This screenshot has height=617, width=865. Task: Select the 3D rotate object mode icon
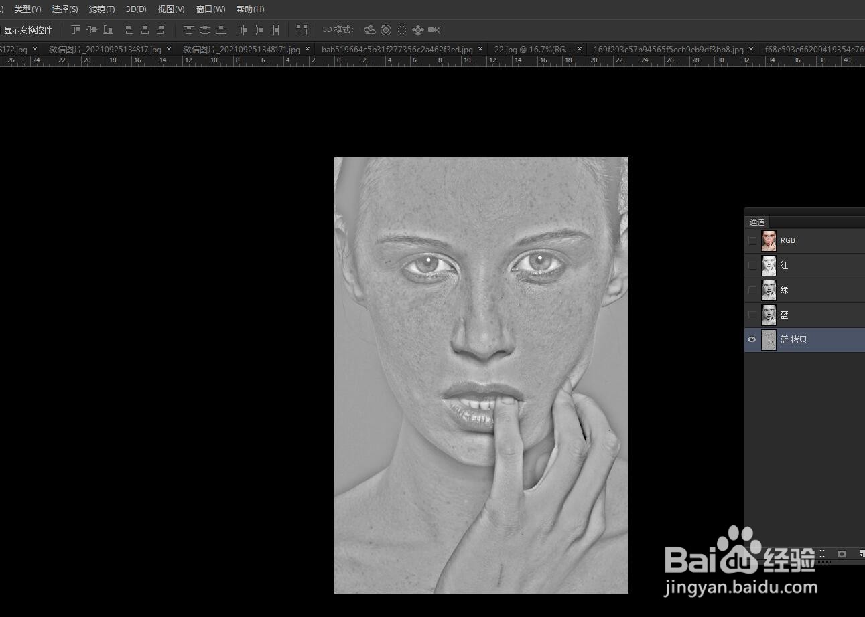click(x=369, y=30)
